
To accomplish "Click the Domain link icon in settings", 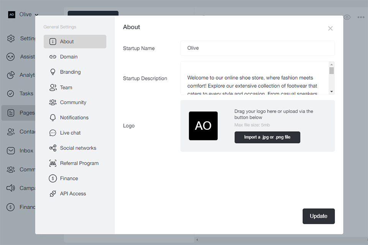I will [x=53, y=57].
